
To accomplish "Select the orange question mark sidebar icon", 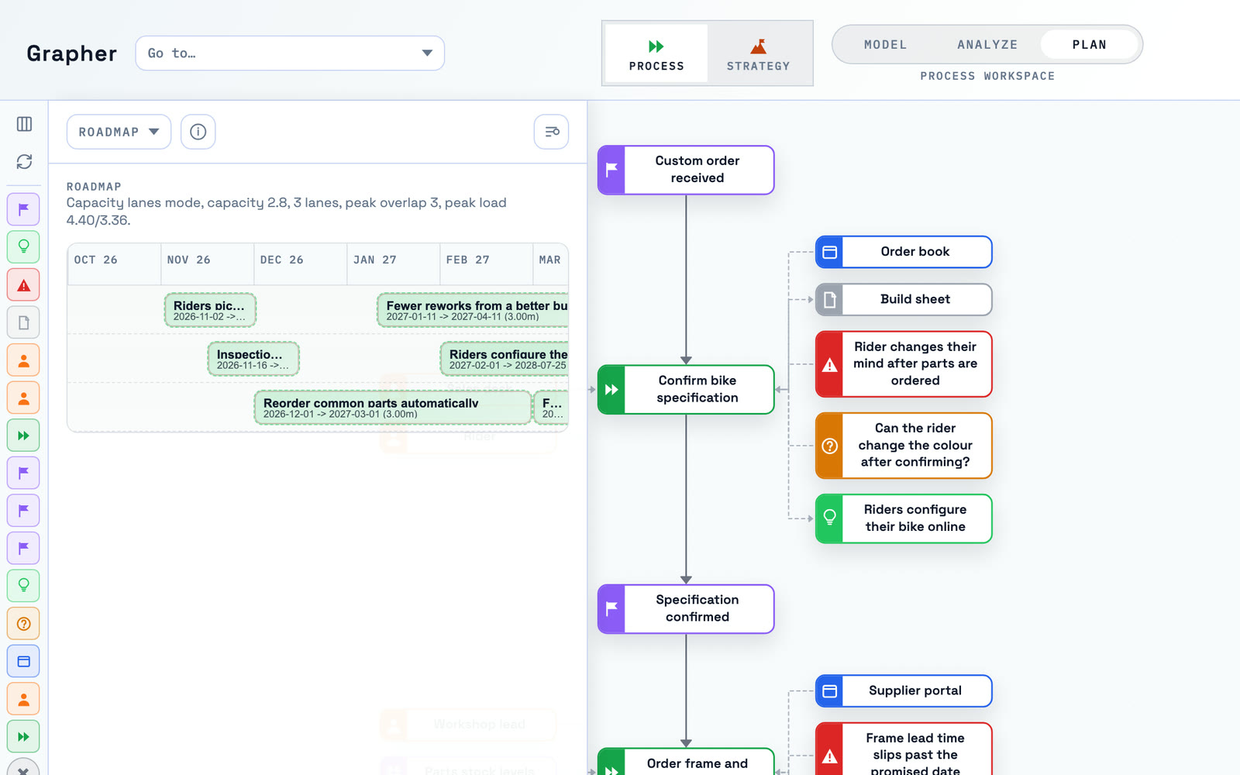I will tap(24, 624).
